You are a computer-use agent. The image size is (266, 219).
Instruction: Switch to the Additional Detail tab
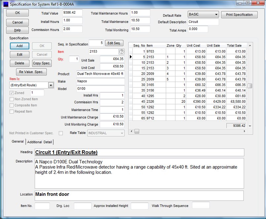pos(40,142)
